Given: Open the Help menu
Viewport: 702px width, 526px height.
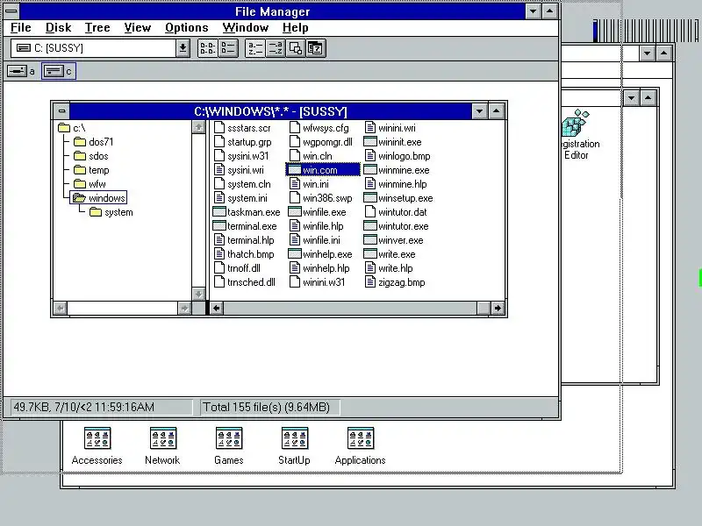Looking at the screenshot, I should (295, 28).
